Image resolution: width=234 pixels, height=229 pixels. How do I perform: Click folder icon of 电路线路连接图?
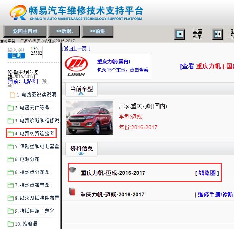click(10, 134)
